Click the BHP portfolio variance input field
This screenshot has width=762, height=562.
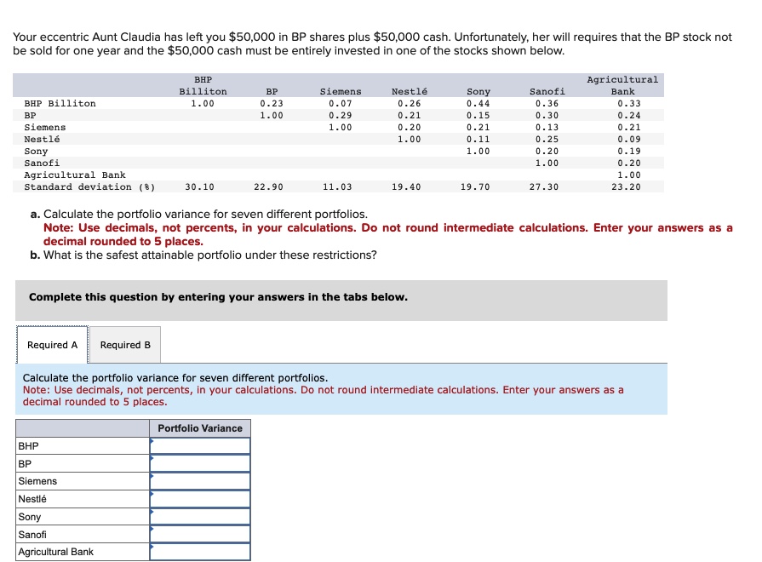click(x=200, y=446)
